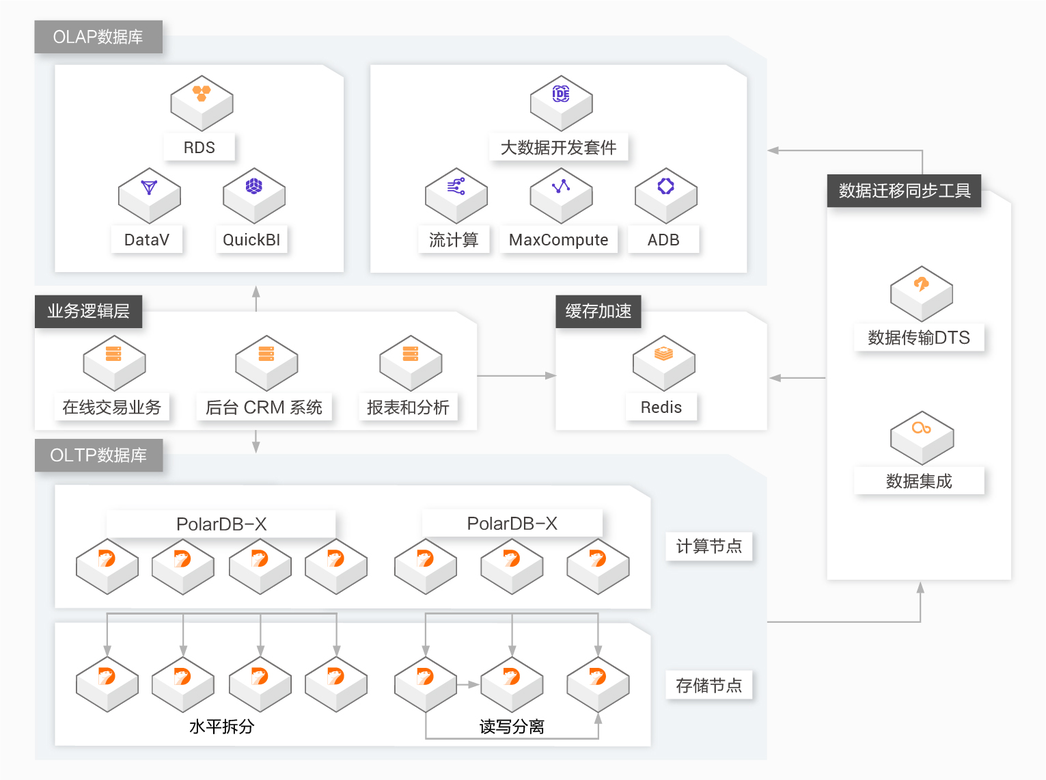Click the ADB cube icon
This screenshot has width=1046, height=780.
pos(665,196)
